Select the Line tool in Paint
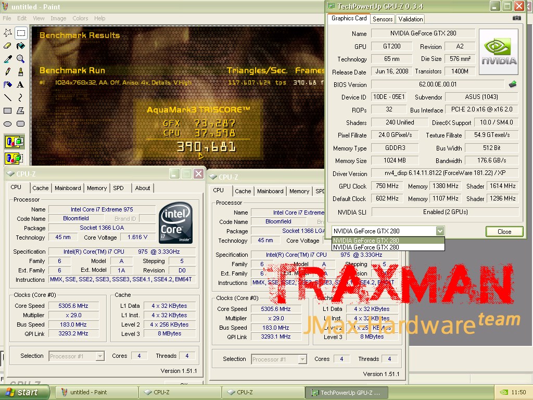The width and height of the screenshot is (533, 400). coord(8,98)
